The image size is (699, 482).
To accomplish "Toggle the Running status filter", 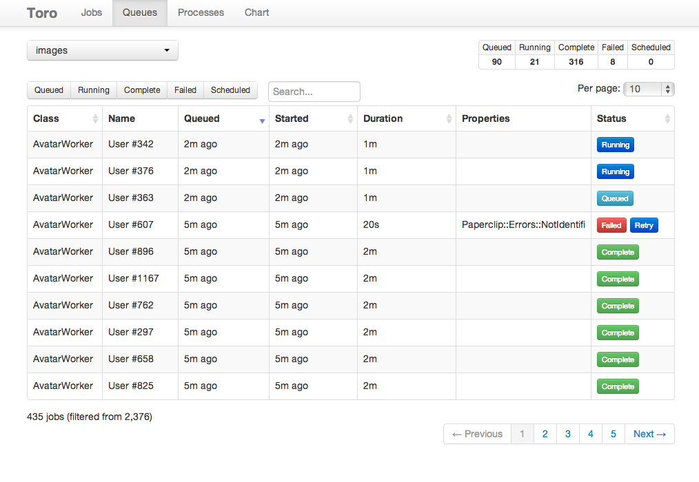I will click(x=94, y=90).
